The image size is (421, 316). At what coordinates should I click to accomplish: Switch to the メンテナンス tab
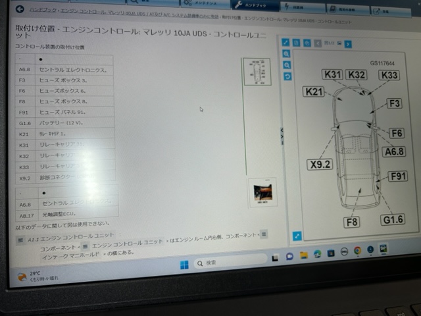tap(205, 3)
